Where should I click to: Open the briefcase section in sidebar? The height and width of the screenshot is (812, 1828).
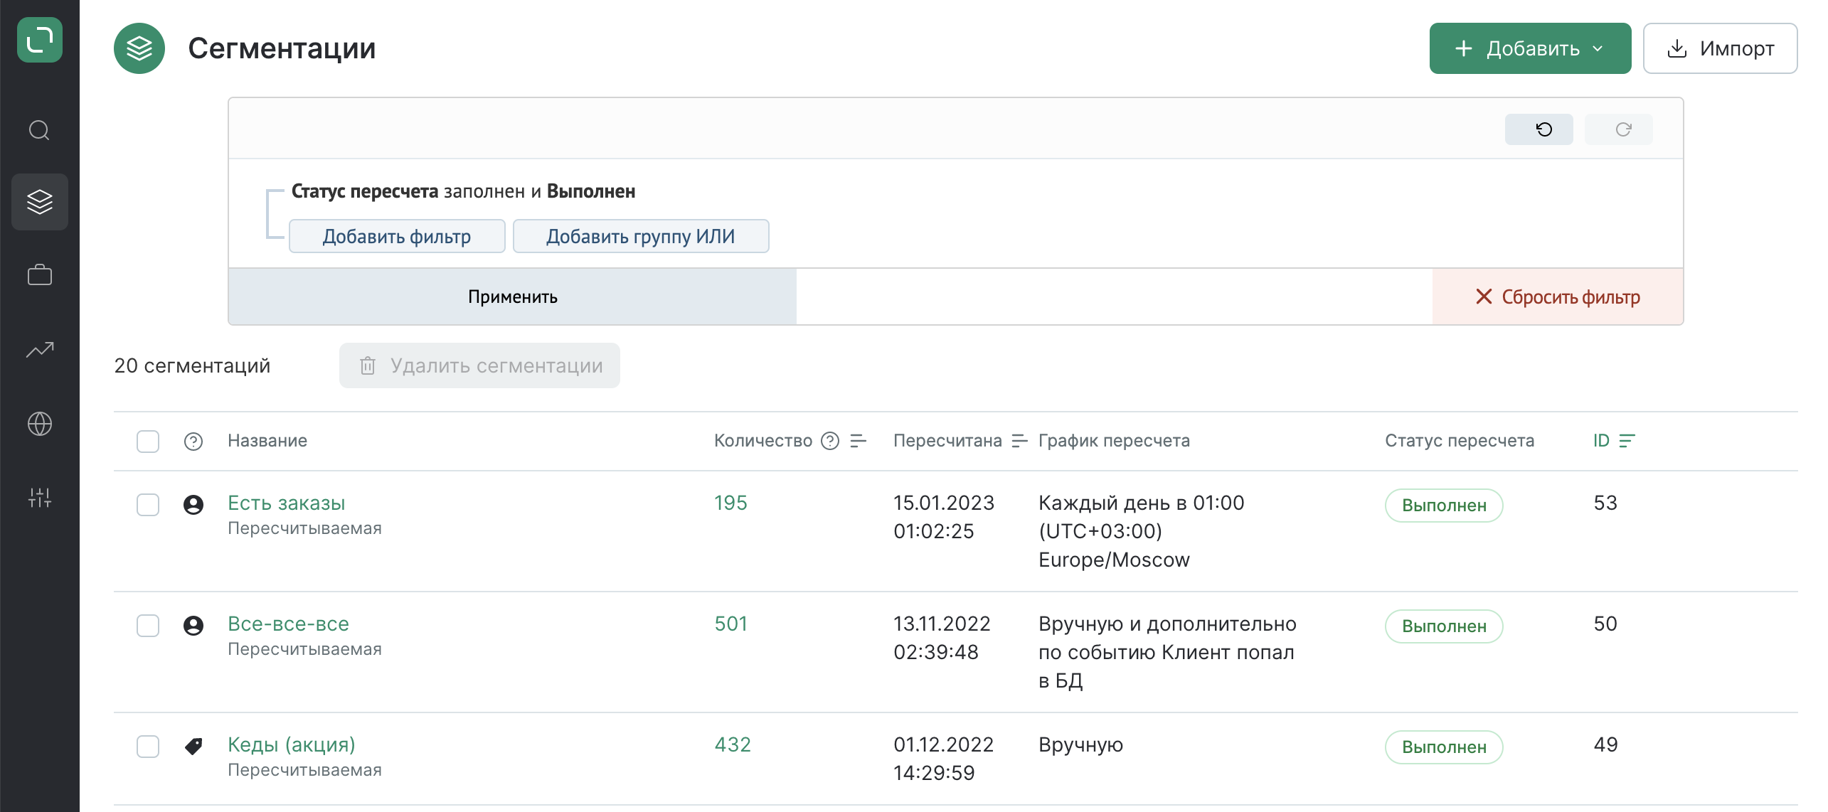(x=40, y=275)
